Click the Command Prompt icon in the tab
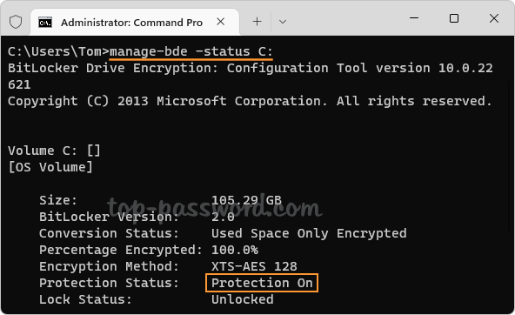This screenshot has width=515, height=315. coord(45,23)
